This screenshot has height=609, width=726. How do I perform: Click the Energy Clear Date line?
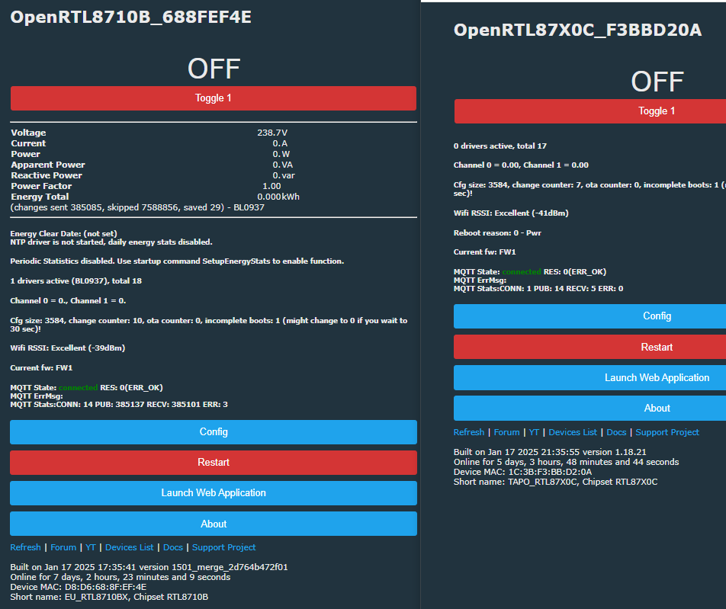click(64, 234)
